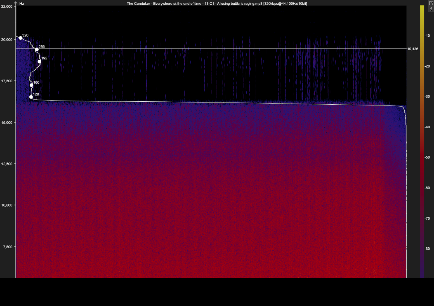Click the -10 dB scale label
Image resolution: width=434 pixels, height=306 pixels.
tap(427, 36)
